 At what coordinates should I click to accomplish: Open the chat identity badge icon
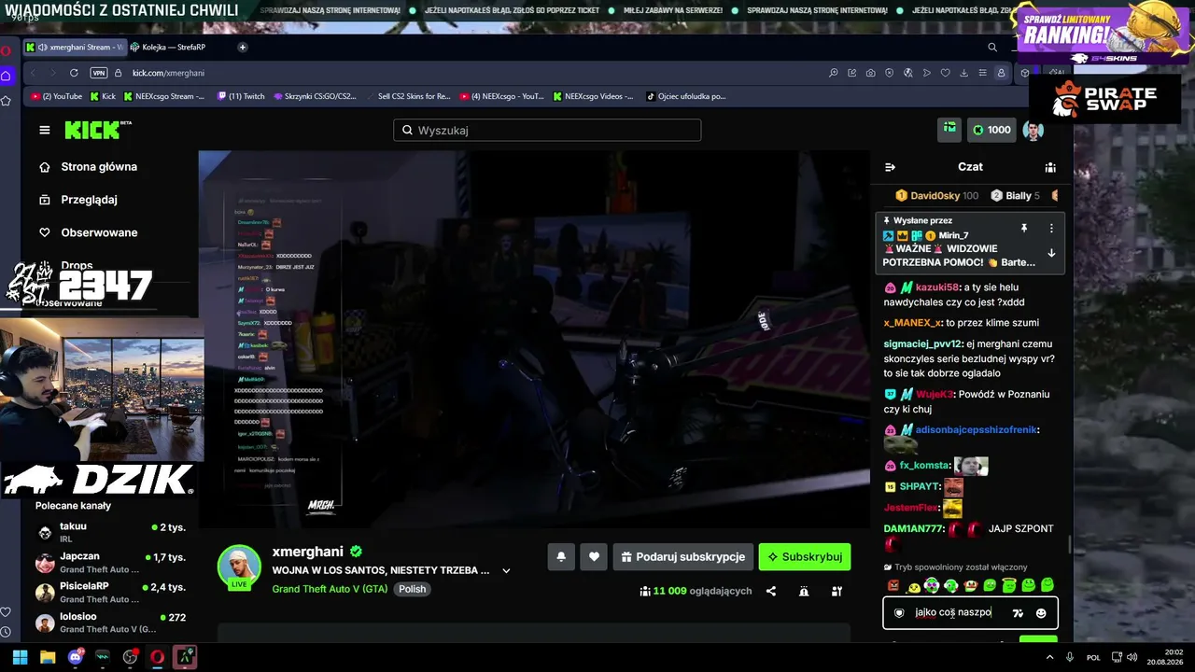pos(899,613)
